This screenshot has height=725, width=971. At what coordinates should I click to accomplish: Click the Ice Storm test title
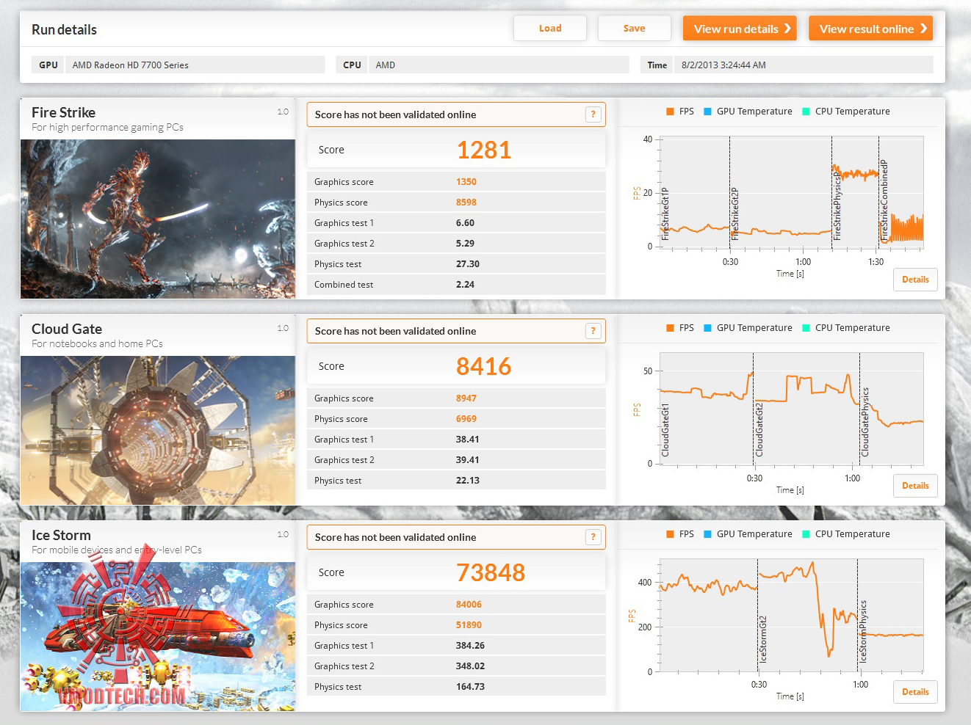click(61, 535)
